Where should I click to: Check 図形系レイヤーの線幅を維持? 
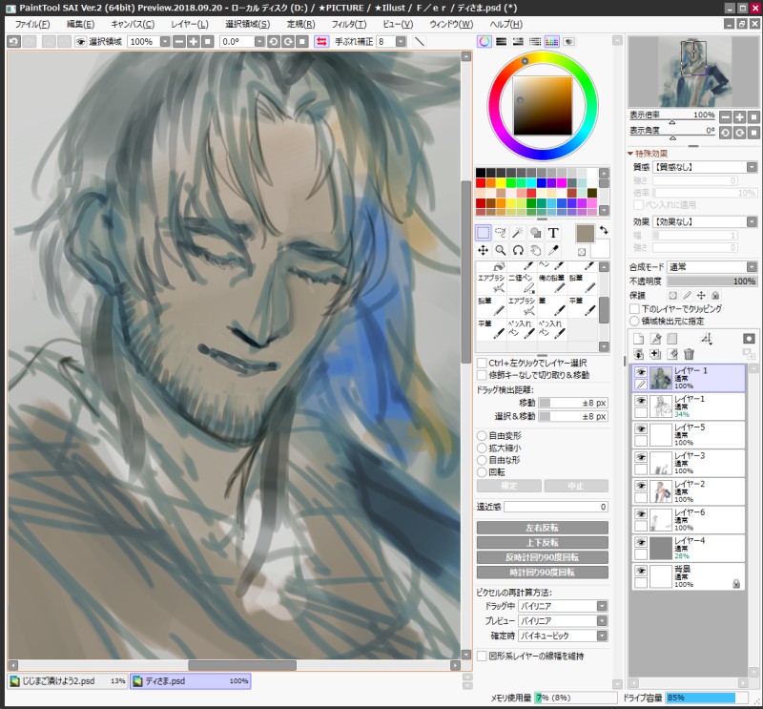(x=482, y=656)
